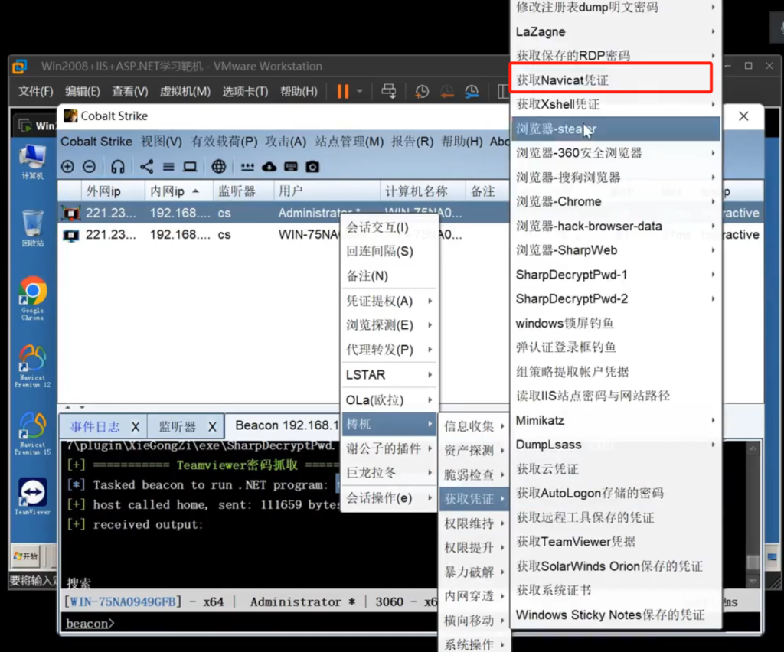Click the connect to team server plus icon

pos(67,167)
